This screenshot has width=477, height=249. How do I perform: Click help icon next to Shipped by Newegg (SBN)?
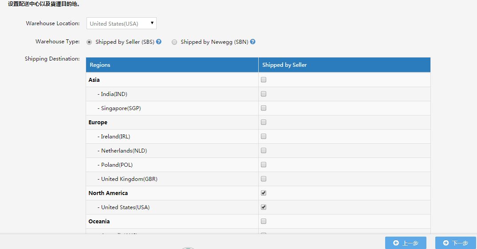(x=252, y=42)
